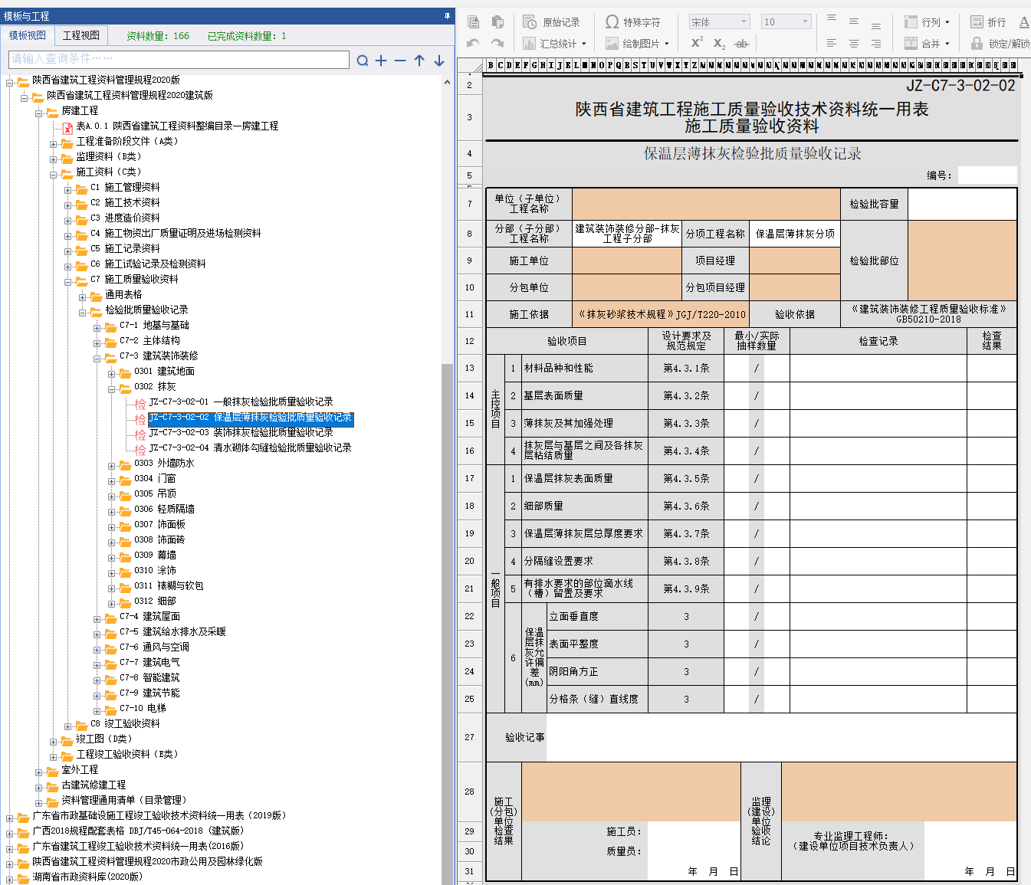The height and width of the screenshot is (885, 1031).
Task: Select 湖南省市政资料库(2020版) node
Action: pos(87,877)
